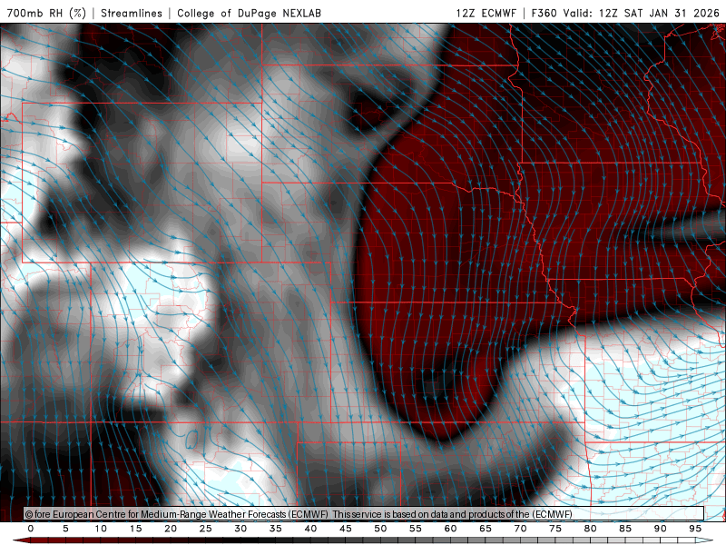Click the colorbar value label "10"

101,529
